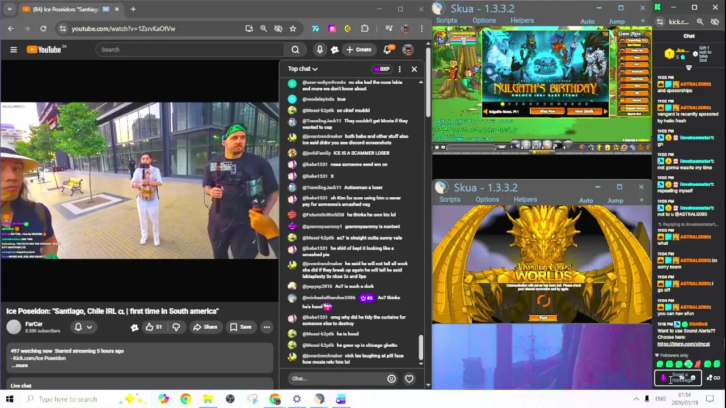This screenshot has width=726, height=408.
Task: Click the zoom magnifier in Kick window
Action: click(700, 22)
